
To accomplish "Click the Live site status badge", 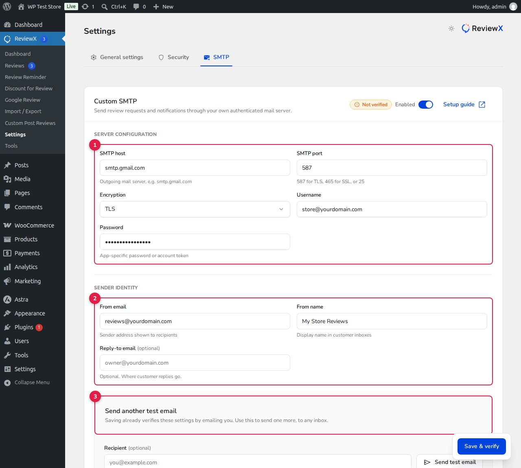I will click(71, 7).
